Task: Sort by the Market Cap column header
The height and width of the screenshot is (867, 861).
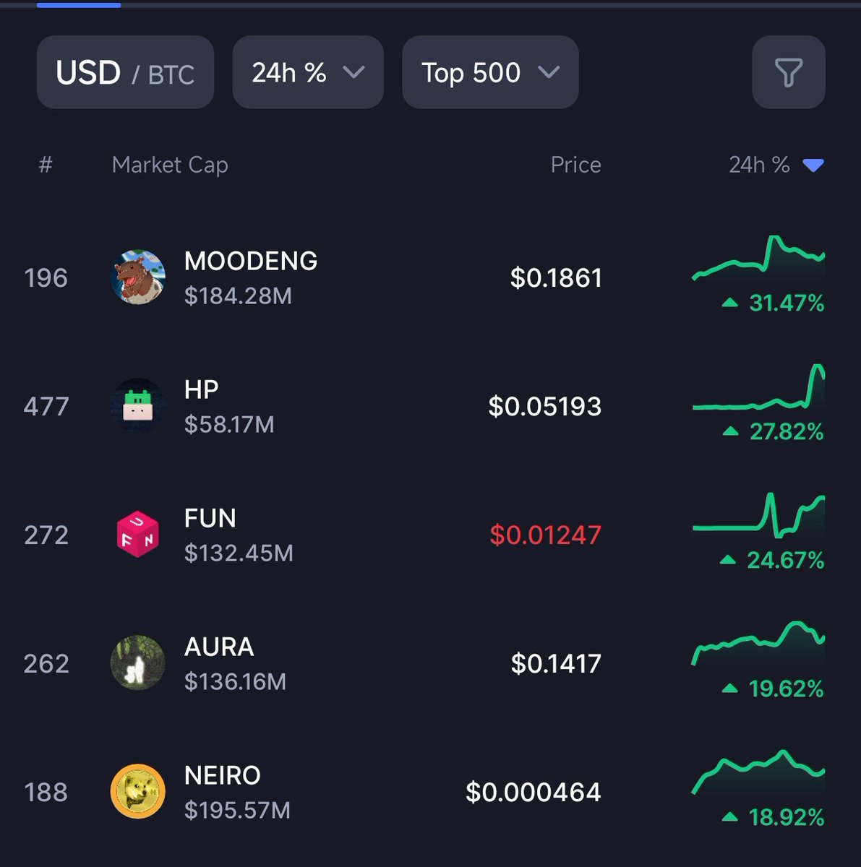Action: (x=170, y=165)
